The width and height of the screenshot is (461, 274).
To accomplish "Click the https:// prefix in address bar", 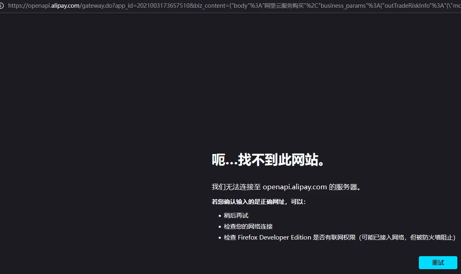I will click(17, 6).
